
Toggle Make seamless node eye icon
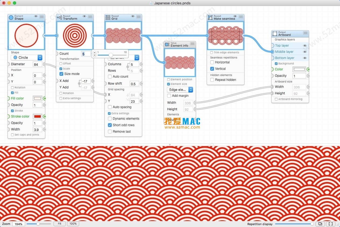coord(235,16)
